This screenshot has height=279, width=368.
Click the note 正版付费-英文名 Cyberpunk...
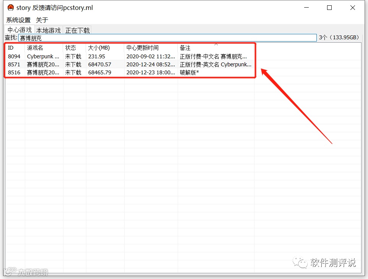click(x=216, y=64)
